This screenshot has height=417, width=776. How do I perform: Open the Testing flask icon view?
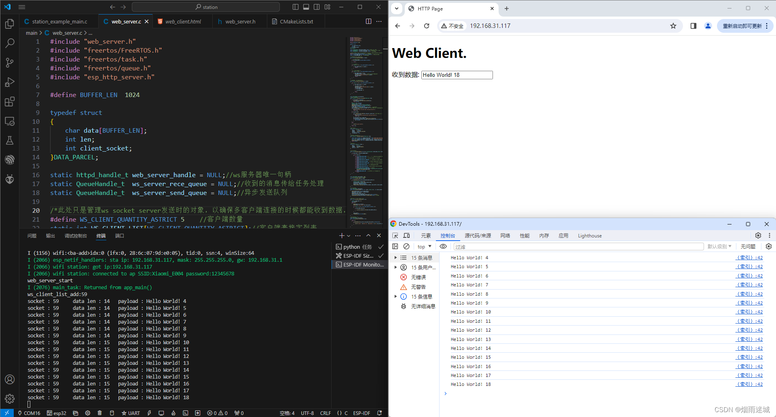[10, 140]
